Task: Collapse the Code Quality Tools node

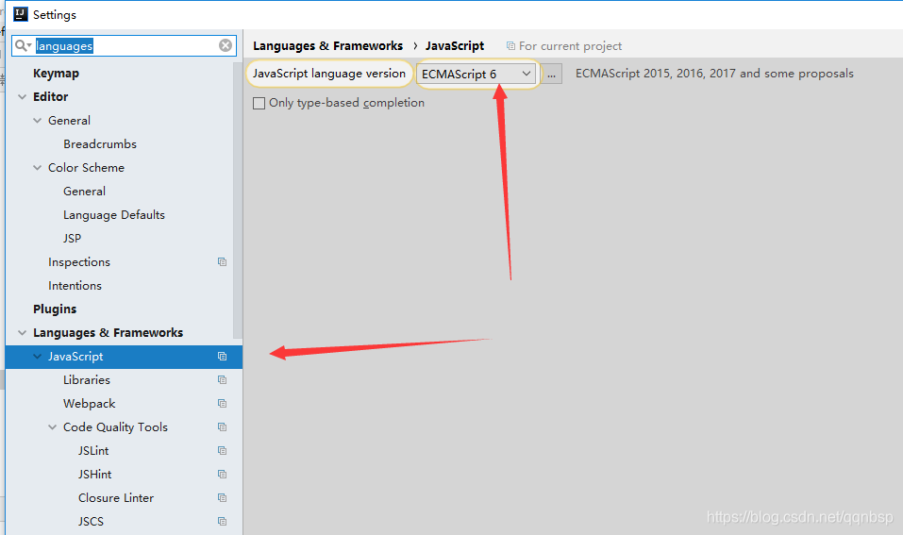Action: (53, 427)
